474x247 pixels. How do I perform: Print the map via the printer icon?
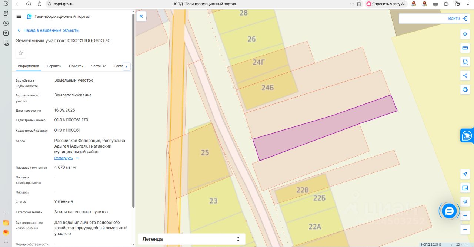[x=465, y=89]
